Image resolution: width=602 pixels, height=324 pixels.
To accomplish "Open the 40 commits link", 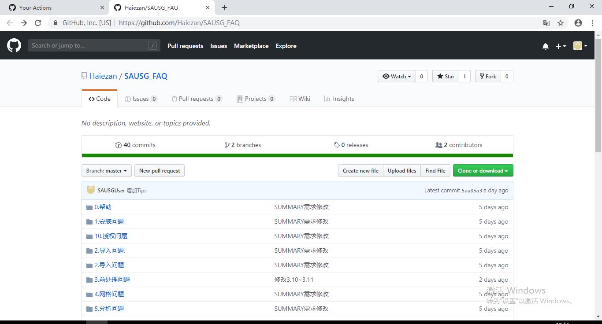I will click(135, 145).
